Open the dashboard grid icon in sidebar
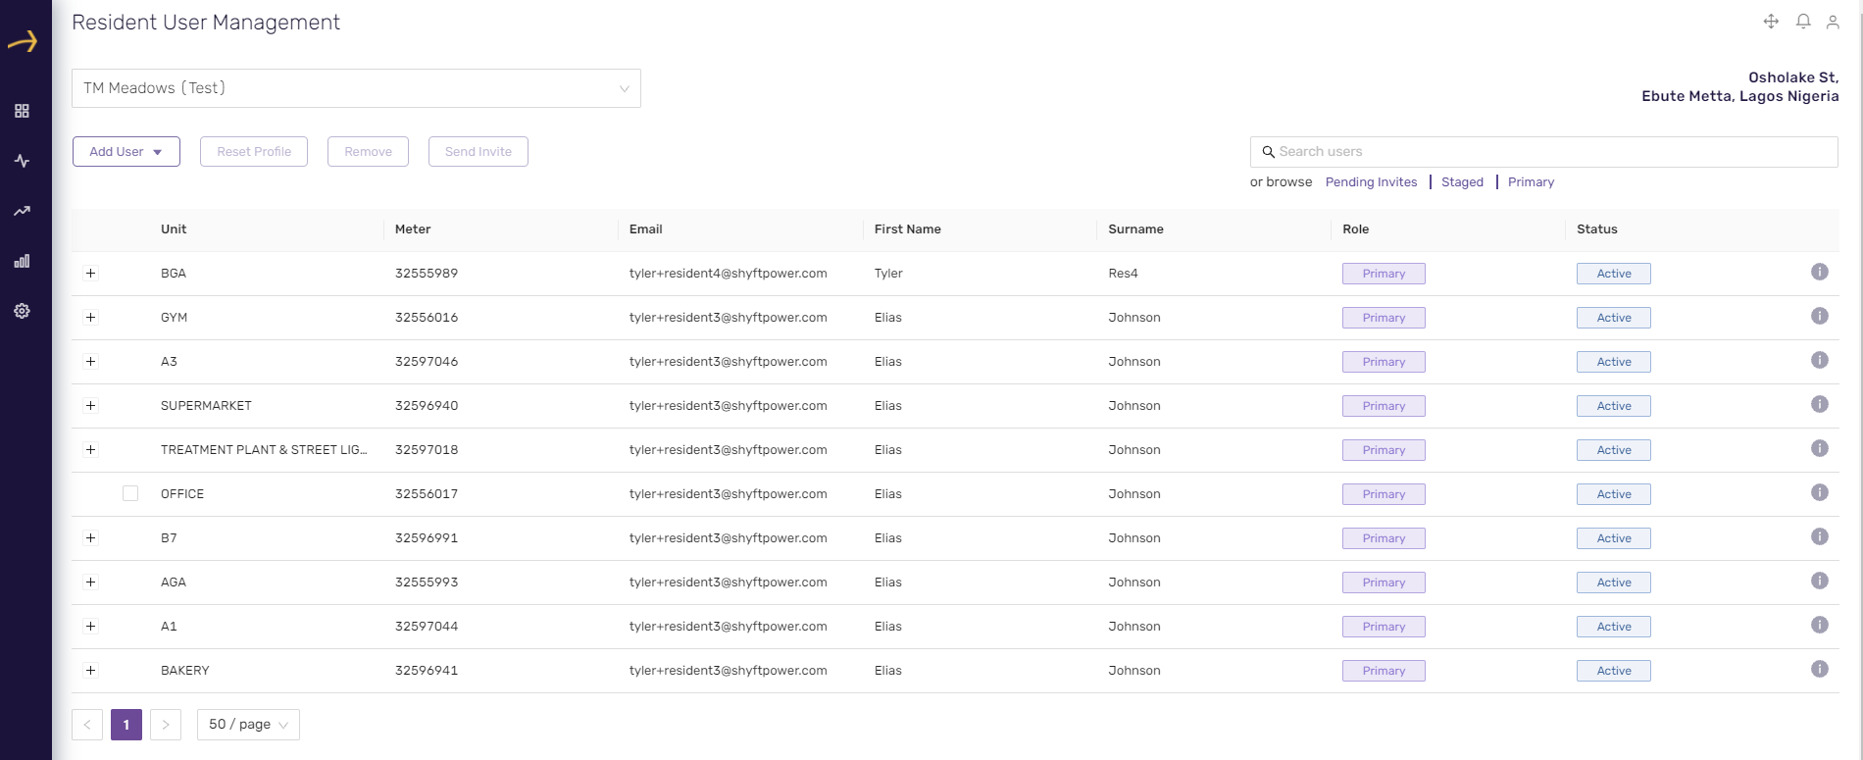1863x760 pixels. pyautogui.click(x=22, y=111)
